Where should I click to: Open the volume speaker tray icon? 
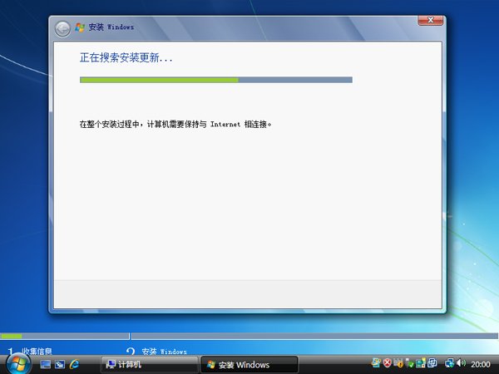coord(461,363)
